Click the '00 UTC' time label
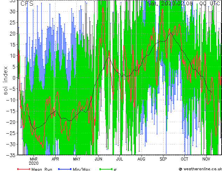The height and width of the screenshot is (171, 222). [x=209, y=3]
